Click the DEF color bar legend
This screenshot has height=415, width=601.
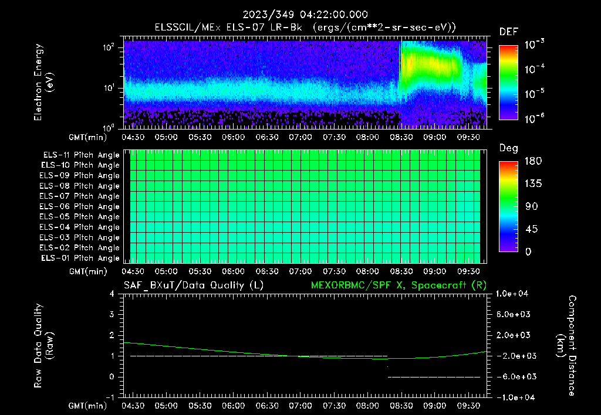pos(508,82)
